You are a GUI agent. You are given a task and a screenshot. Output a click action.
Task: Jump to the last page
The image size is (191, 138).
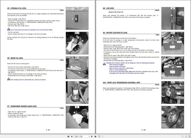pyautogui.click(x=95, y=136)
